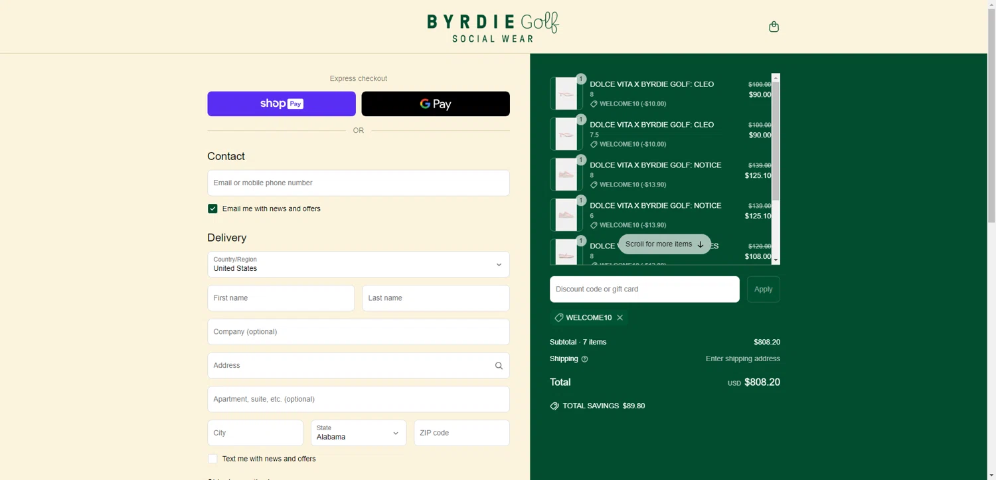Click Scroll for more items button

(x=665, y=244)
